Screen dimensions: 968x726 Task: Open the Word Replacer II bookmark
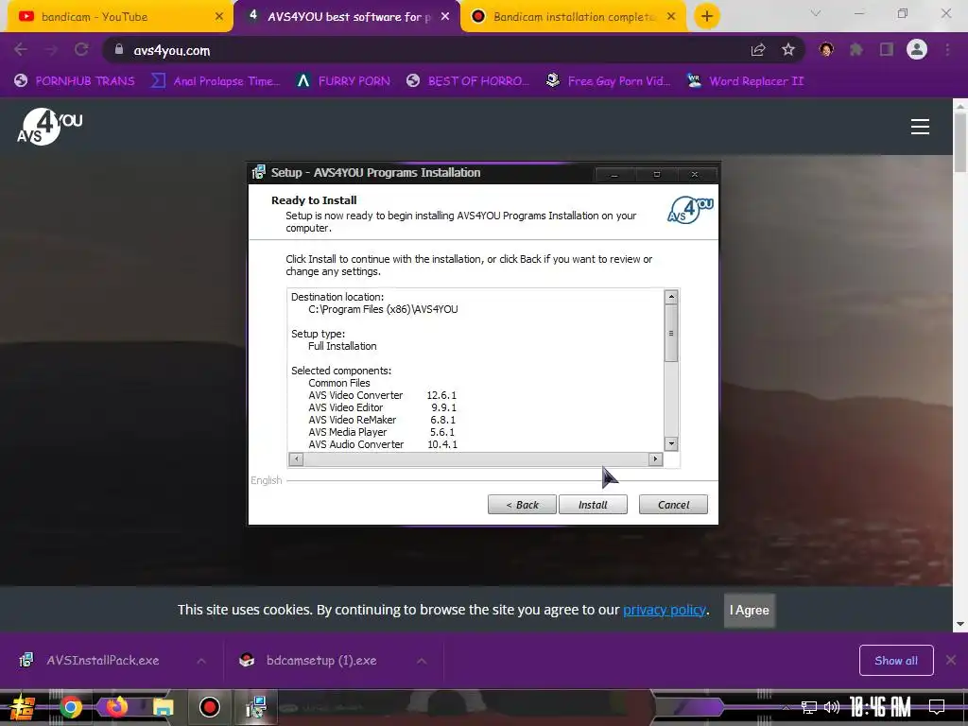[x=745, y=81]
